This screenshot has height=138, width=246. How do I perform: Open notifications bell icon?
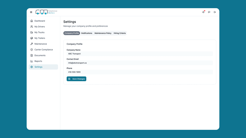[x=203, y=12]
